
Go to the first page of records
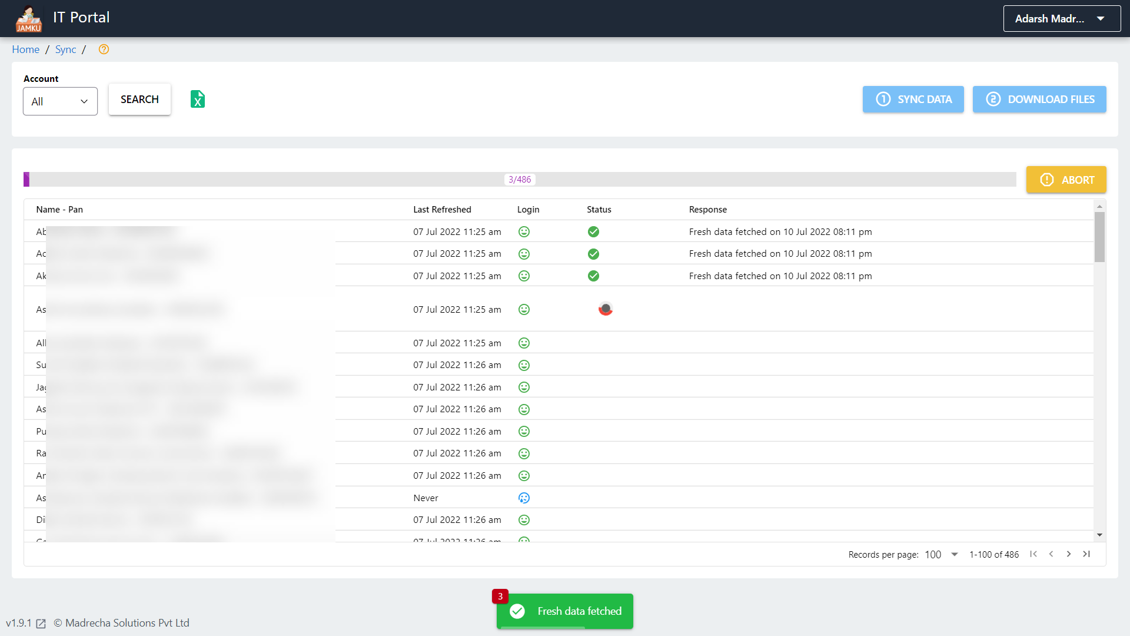(x=1033, y=554)
